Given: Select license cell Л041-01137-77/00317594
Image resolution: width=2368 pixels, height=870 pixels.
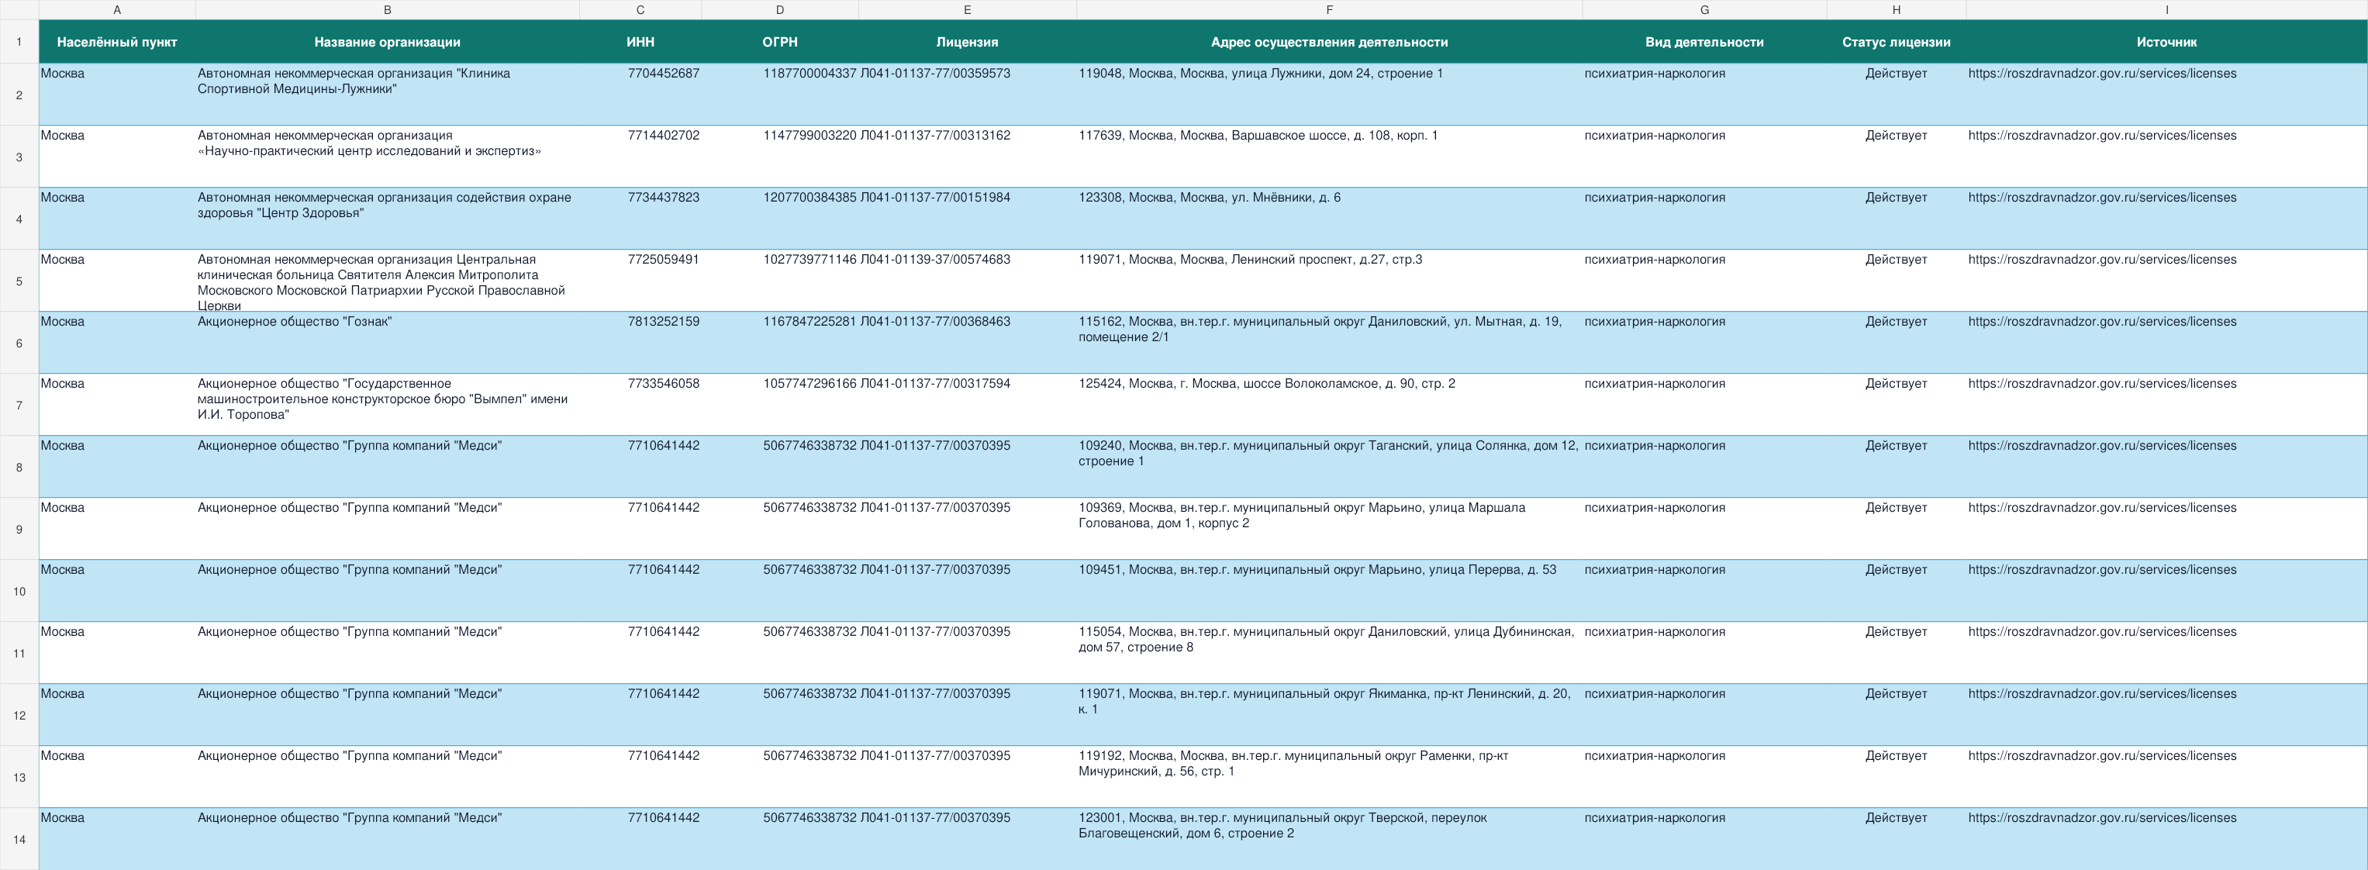Looking at the screenshot, I should tap(967, 405).
